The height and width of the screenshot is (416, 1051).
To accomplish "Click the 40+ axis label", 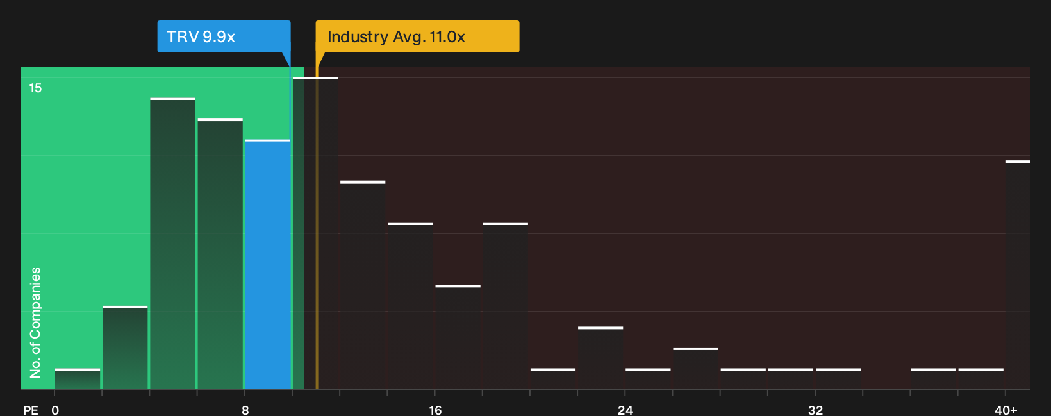I will point(1006,410).
